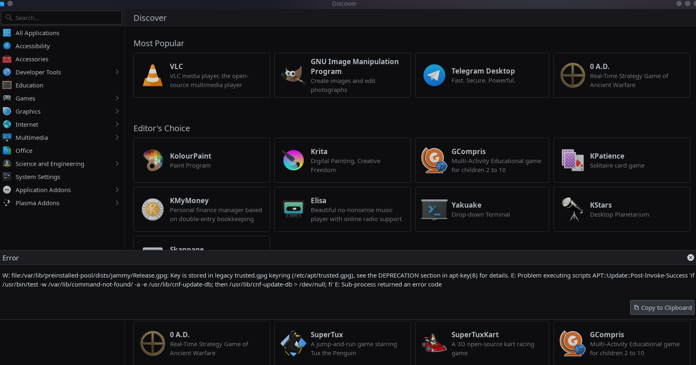Image resolution: width=696 pixels, height=365 pixels.
Task: Click the GCompris icon in Editor's Choice
Action: [434, 160]
